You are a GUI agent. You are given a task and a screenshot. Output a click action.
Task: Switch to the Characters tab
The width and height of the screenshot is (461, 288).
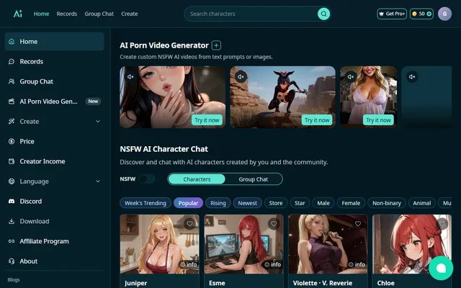[197, 179]
